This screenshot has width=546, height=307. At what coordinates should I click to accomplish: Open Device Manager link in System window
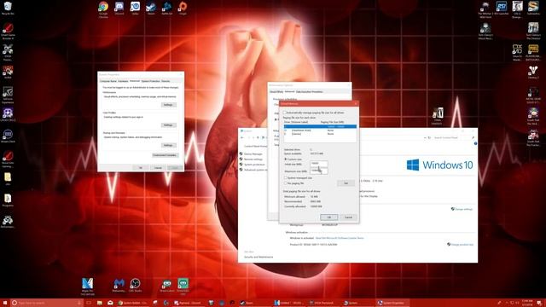pos(253,153)
